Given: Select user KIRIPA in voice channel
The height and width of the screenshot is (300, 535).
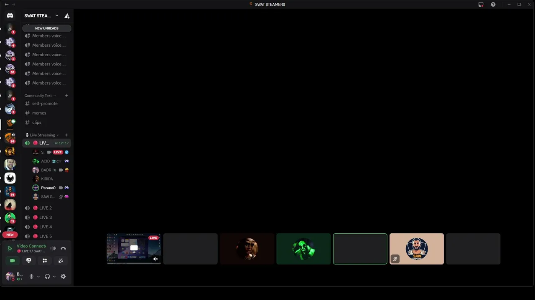Looking at the screenshot, I should tap(51, 179).
